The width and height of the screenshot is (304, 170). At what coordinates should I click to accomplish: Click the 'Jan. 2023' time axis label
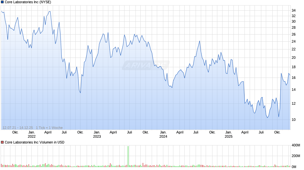click(x=97, y=134)
